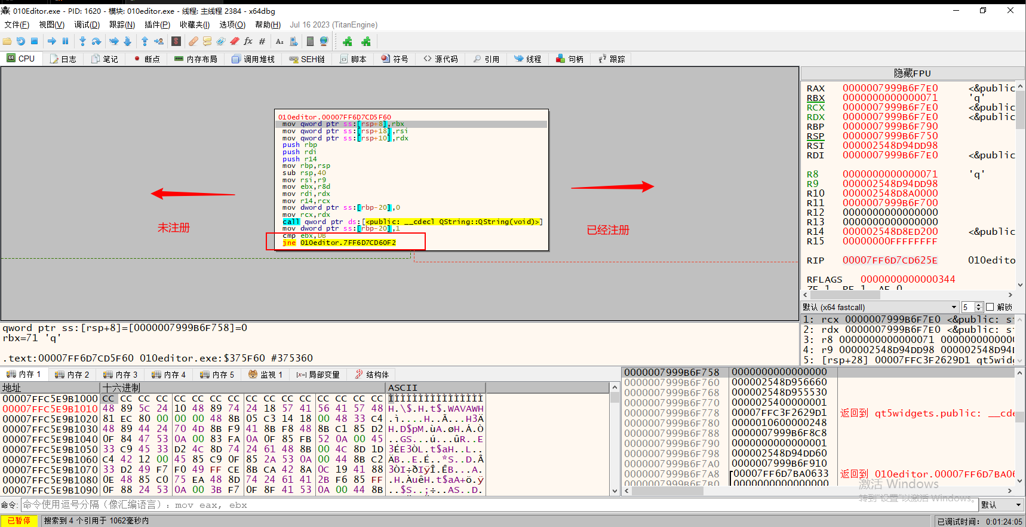
Task: Select the RIP register value 00007FF6D7CD625E
Action: (x=890, y=260)
